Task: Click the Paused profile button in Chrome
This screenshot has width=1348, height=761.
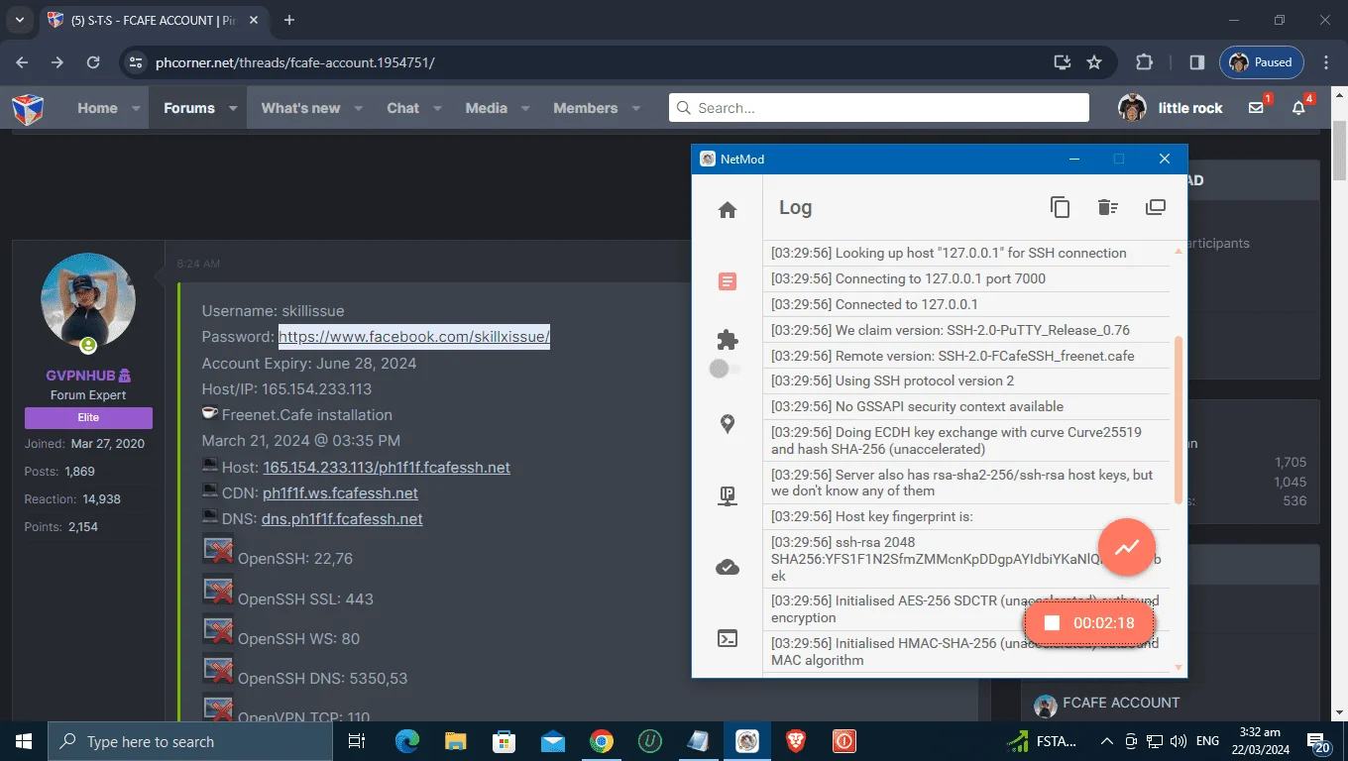Action: pos(1262,62)
